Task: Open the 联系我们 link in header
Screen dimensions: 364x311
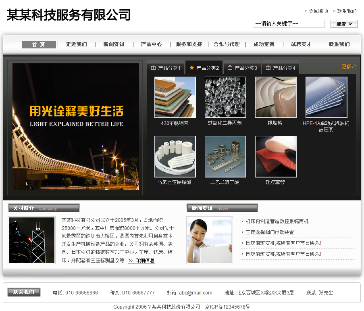Action: (347, 11)
